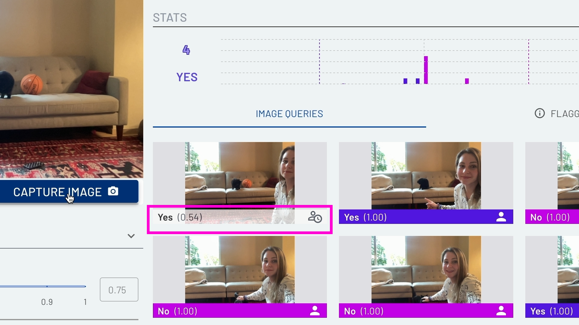The image size is (579, 325).
Task: Click the CAPTURE IMAGE button
Action: [x=69, y=191]
